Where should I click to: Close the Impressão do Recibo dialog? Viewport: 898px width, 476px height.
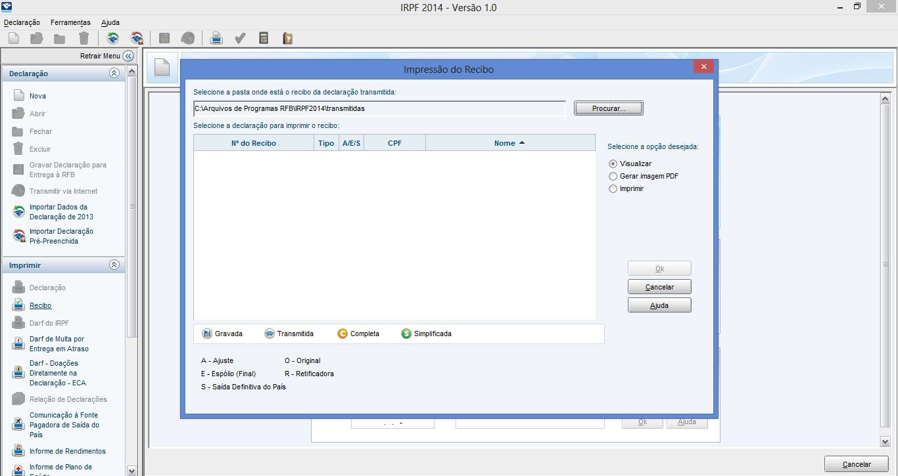[703, 67]
